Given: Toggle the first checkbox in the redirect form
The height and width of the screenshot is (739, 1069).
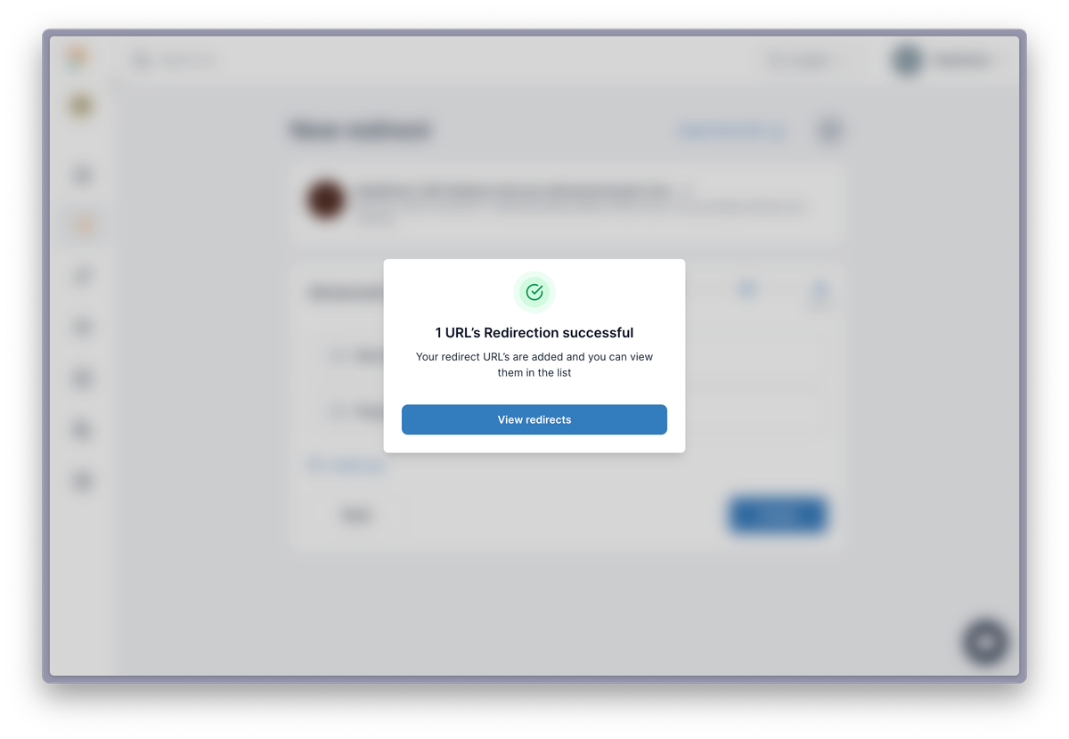Looking at the screenshot, I should coord(338,356).
